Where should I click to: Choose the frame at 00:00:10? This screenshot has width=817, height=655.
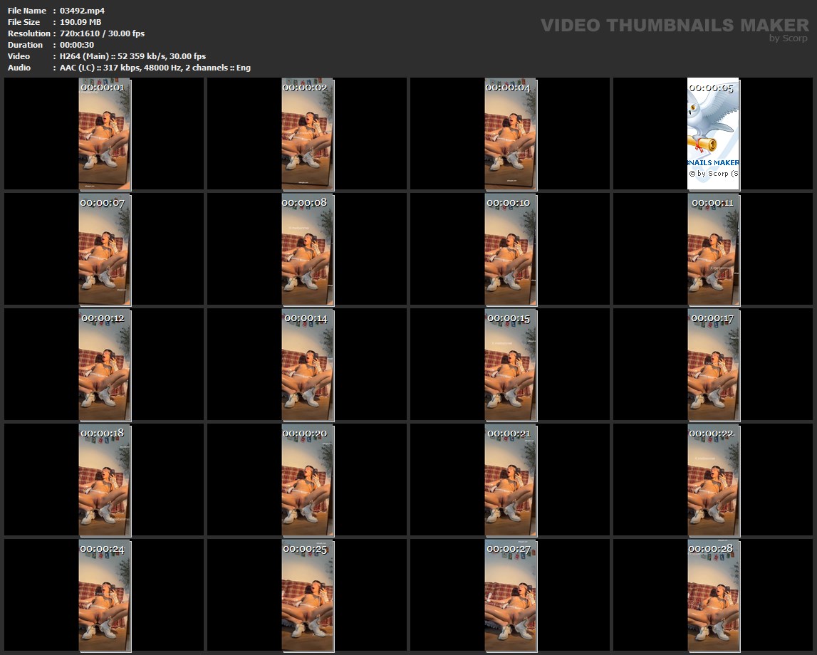coord(510,251)
